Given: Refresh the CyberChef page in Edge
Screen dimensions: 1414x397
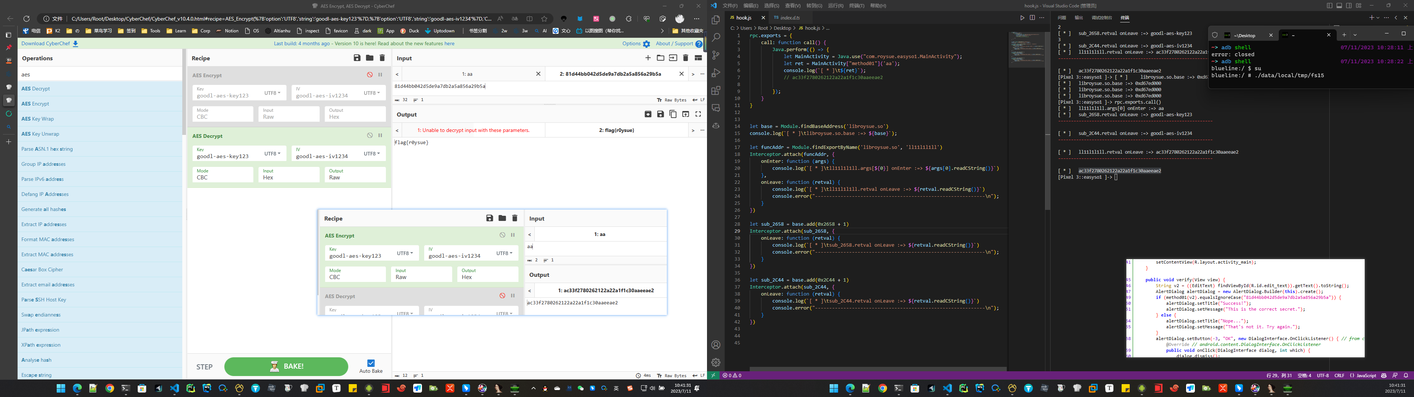Looking at the screenshot, I should [26, 19].
